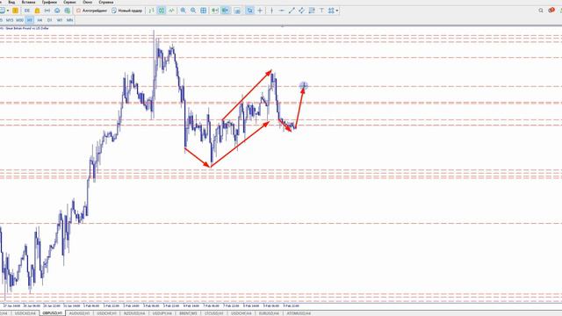Viewport: 562px width, 316px height.
Task: Switch timeframe to D1
Action: click(x=49, y=20)
